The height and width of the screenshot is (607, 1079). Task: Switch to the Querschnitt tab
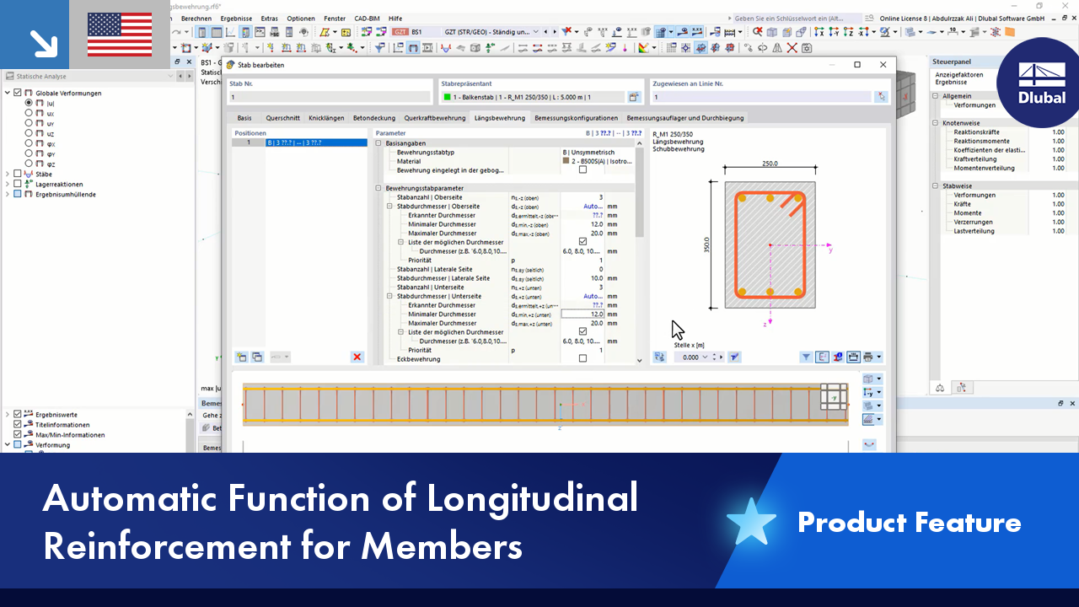point(282,118)
